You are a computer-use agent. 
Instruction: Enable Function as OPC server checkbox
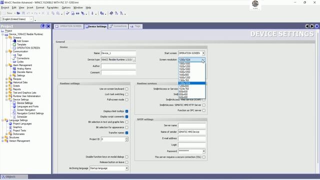click(204, 110)
